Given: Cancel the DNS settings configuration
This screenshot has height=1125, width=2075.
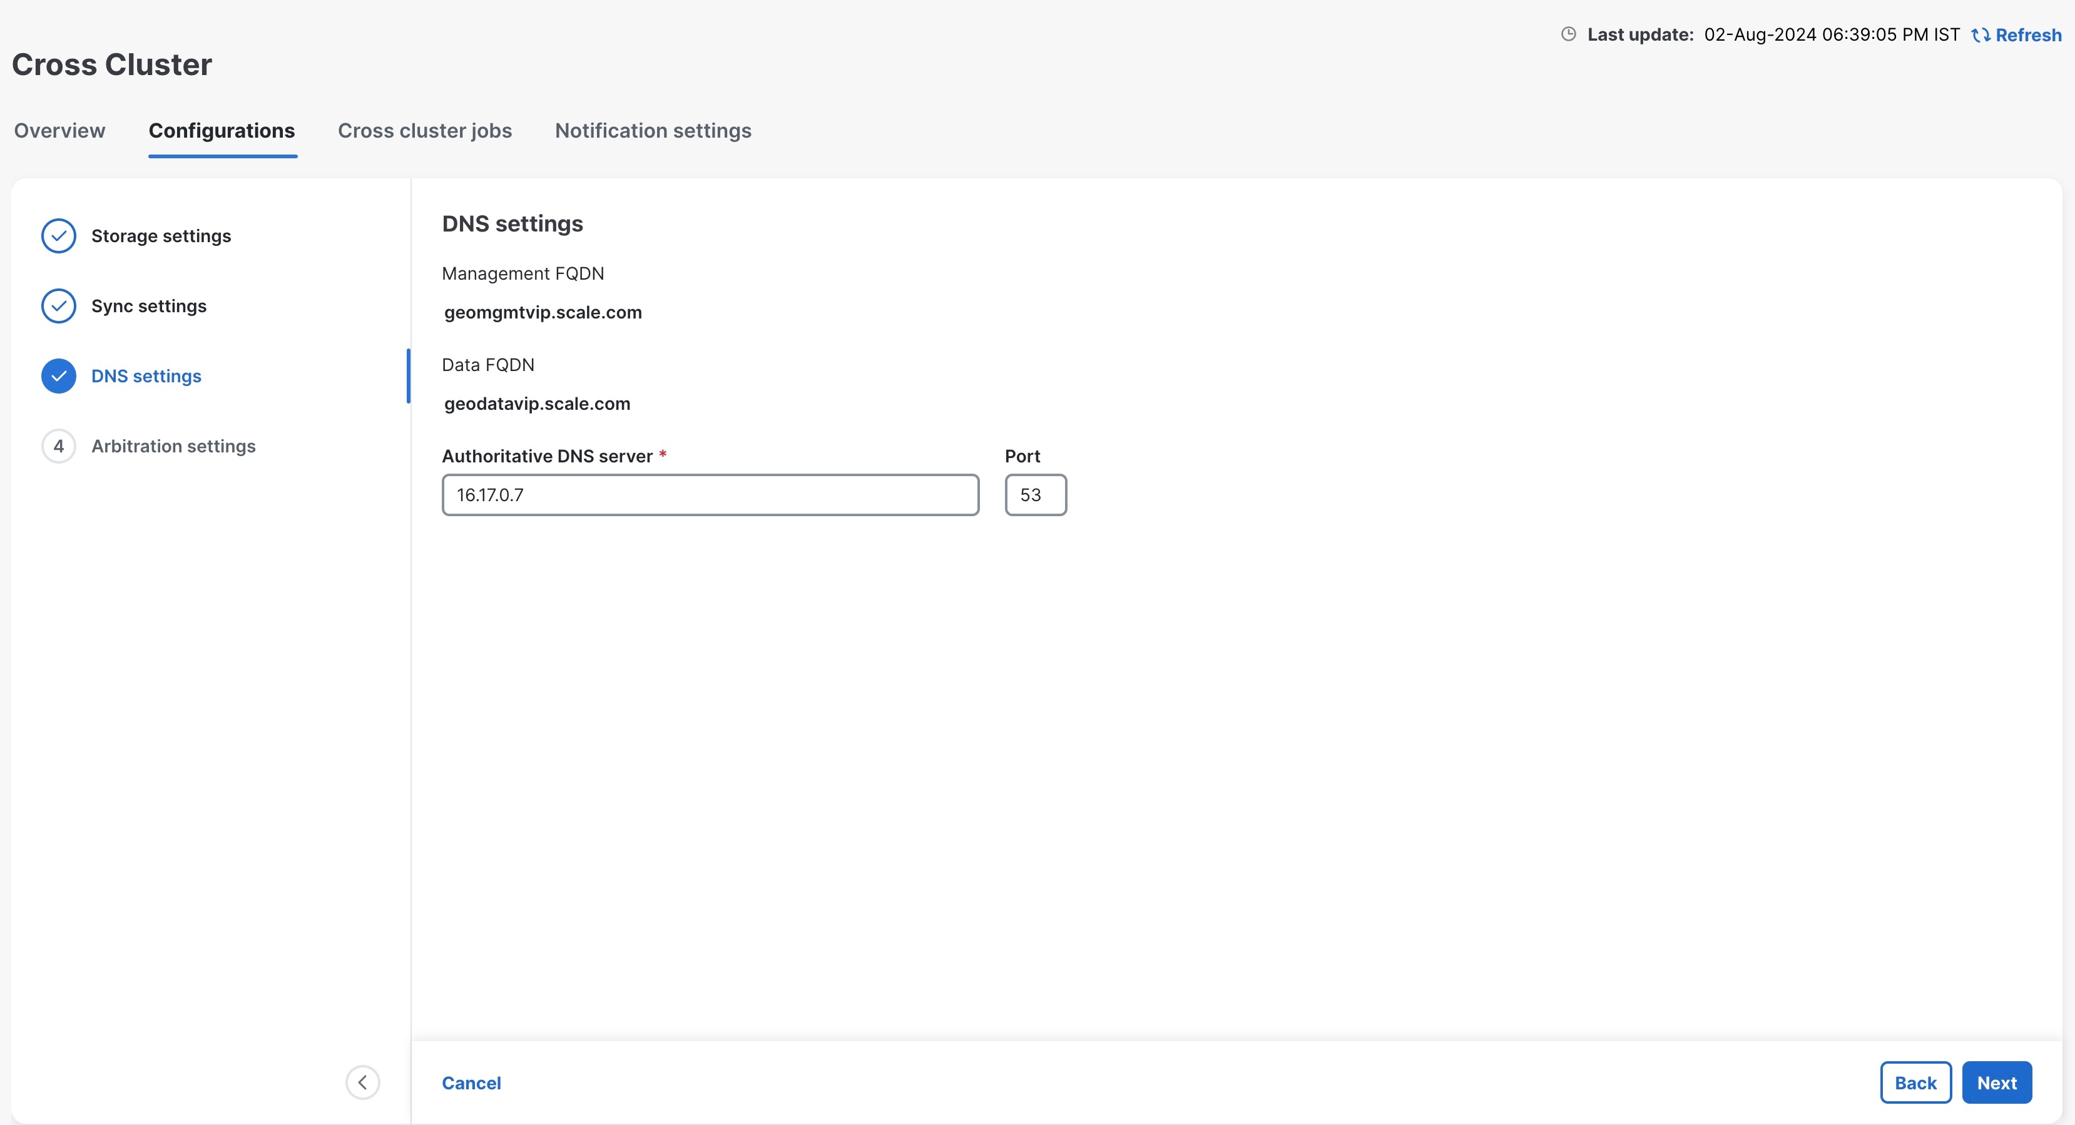Looking at the screenshot, I should 472,1082.
